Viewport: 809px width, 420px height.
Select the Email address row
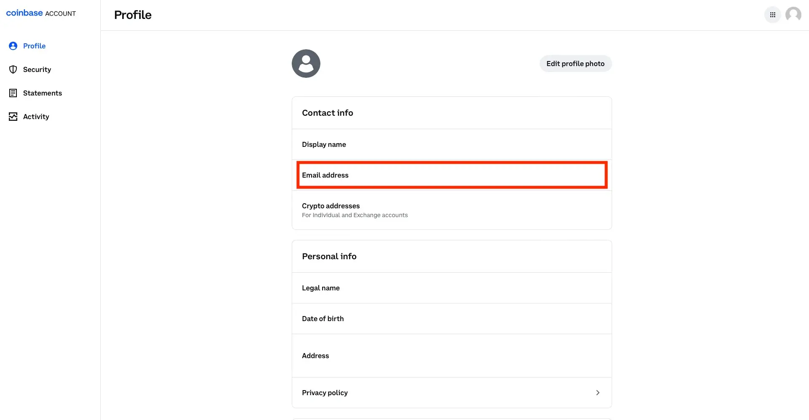452,175
